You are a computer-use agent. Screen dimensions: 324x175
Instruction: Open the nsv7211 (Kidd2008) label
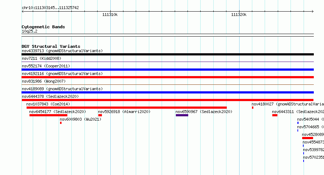click(42, 58)
